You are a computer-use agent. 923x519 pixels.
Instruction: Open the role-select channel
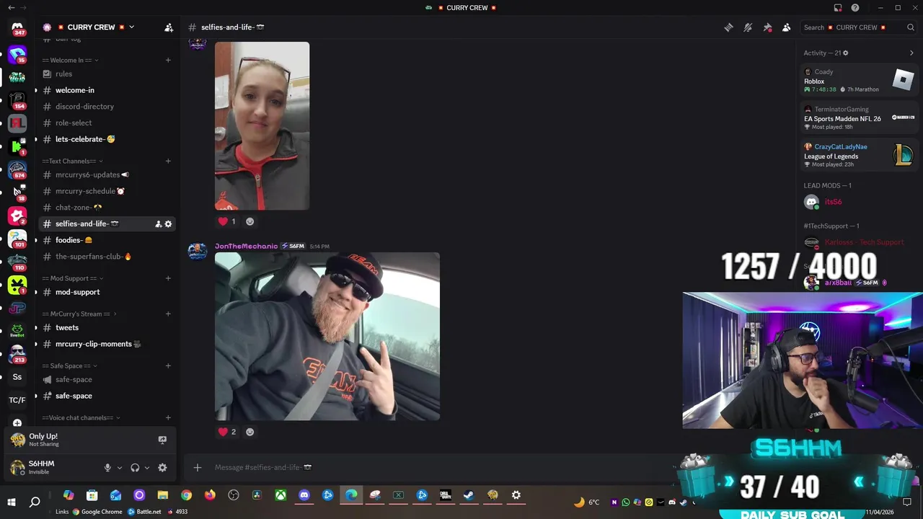107,123
